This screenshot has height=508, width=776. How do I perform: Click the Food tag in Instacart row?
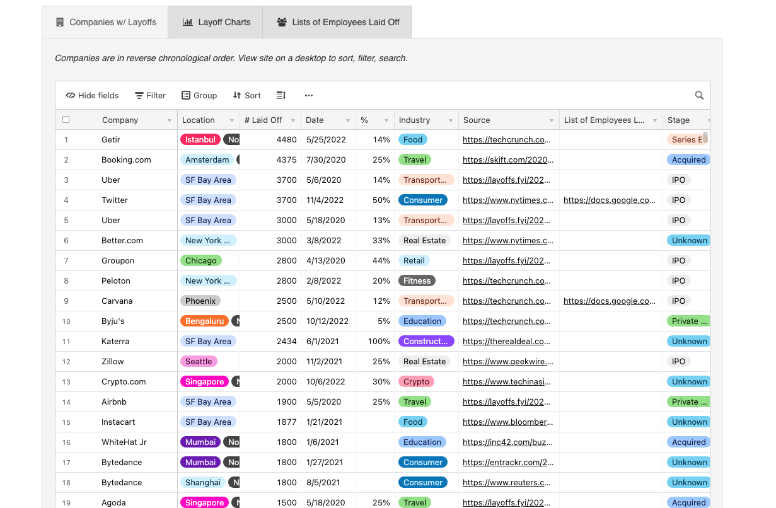413,422
